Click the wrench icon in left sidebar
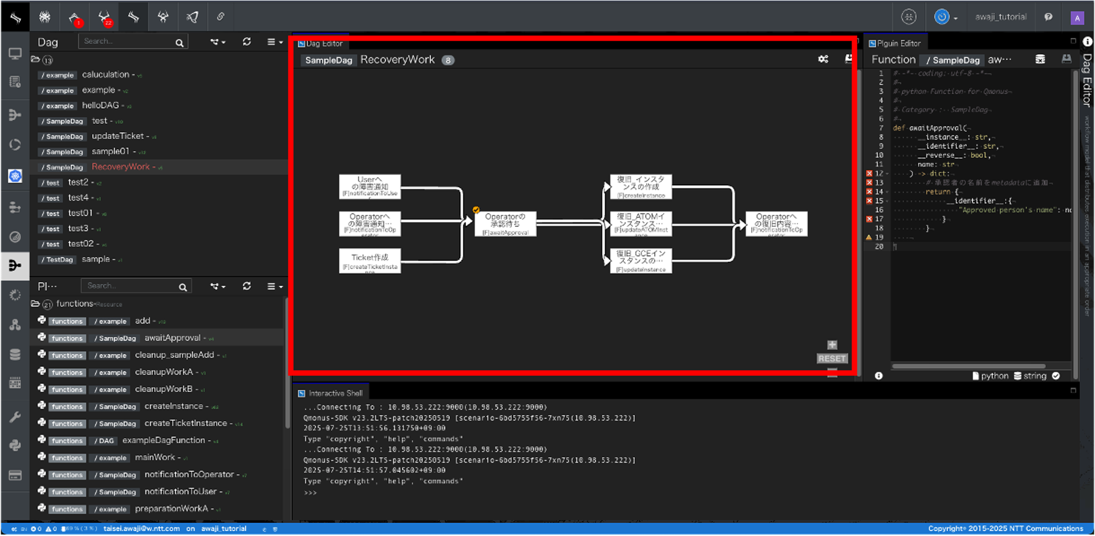 [15, 417]
